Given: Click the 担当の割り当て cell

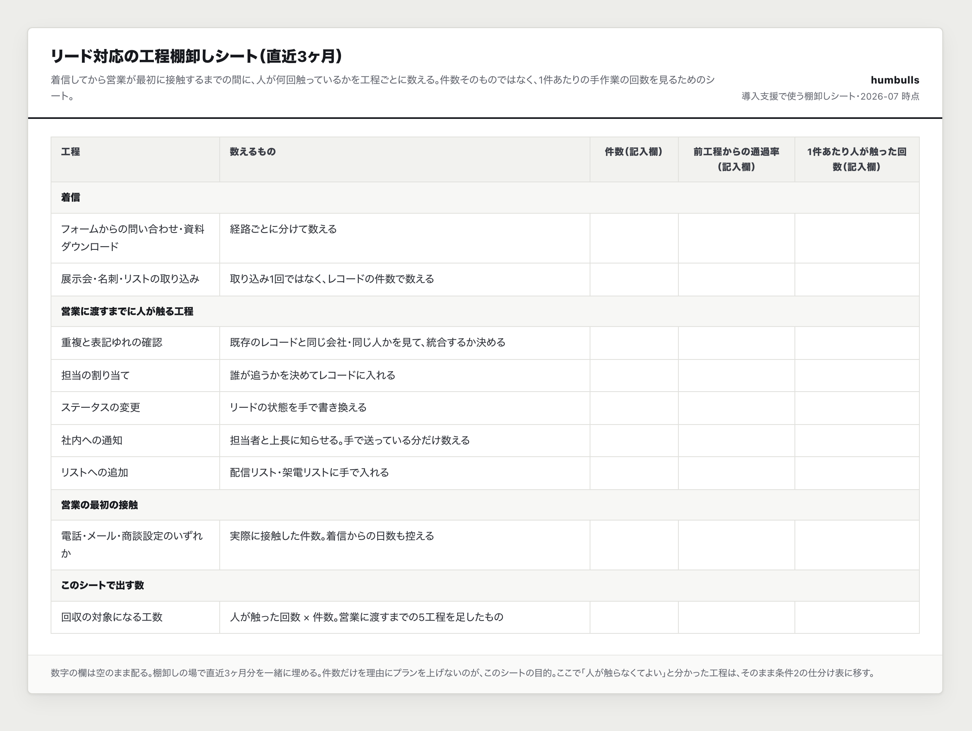Looking at the screenshot, I should [x=135, y=376].
